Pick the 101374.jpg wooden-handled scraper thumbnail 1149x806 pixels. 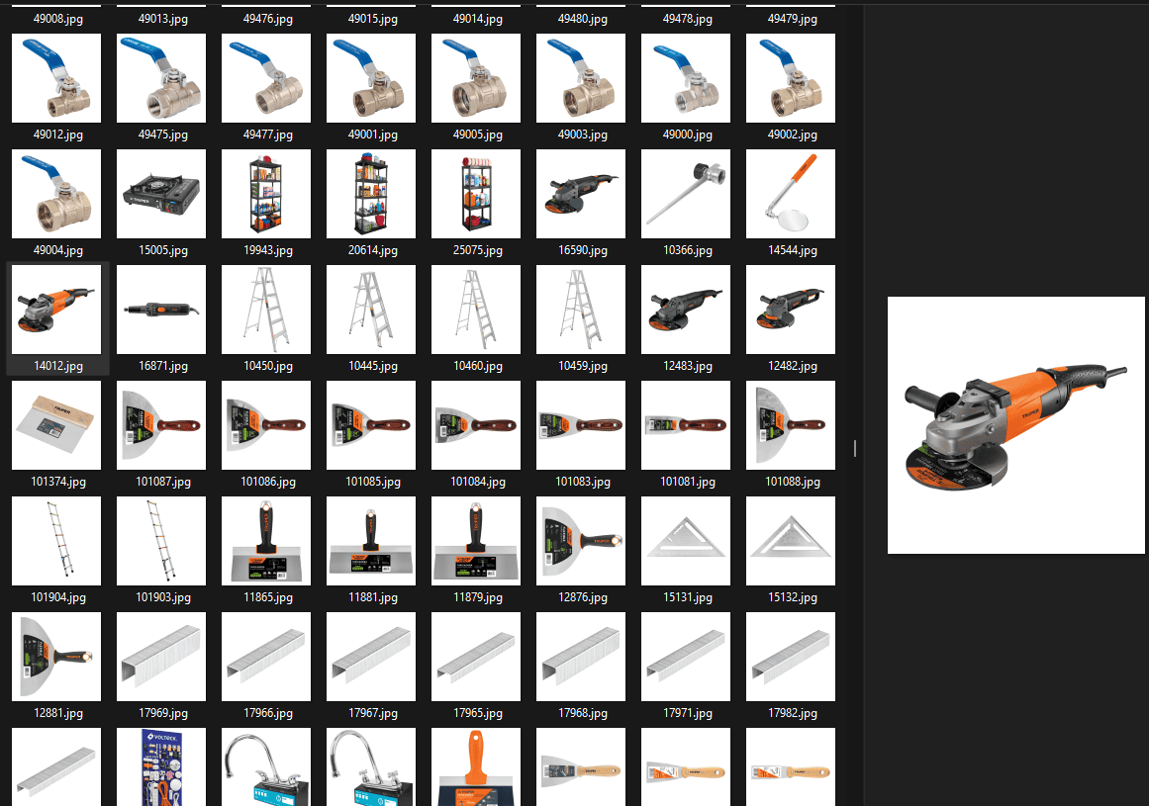(56, 425)
